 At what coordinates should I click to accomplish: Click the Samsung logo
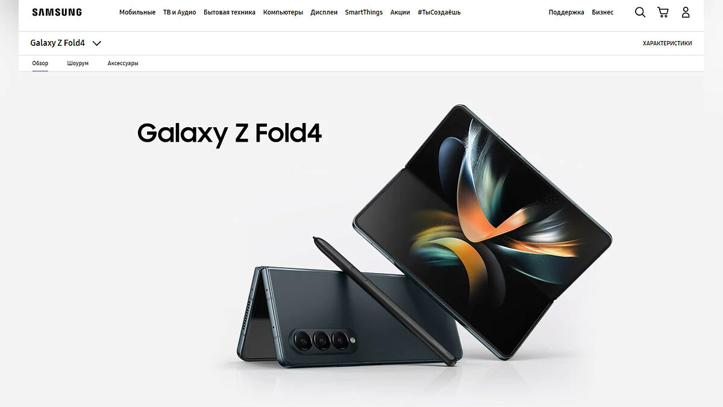57,12
